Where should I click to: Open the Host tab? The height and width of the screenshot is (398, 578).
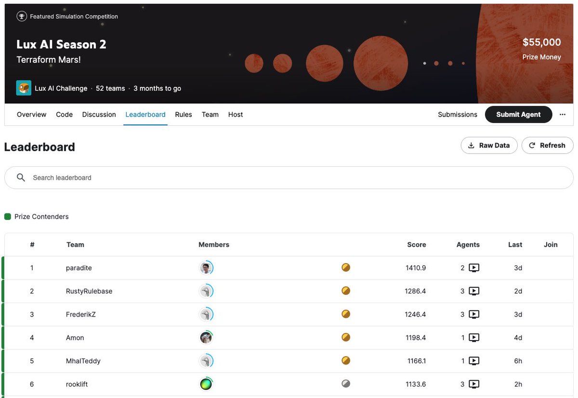click(236, 115)
